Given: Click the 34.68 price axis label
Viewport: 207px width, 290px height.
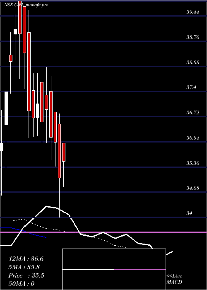Looking at the screenshot, I should (x=193, y=188).
